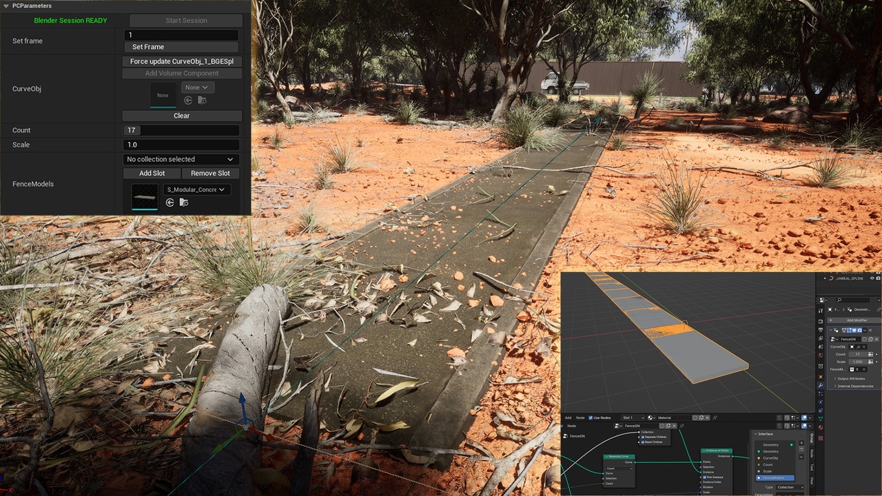This screenshot has width=882, height=496.
Task: Open the No collection selected dropdown
Action: [x=181, y=159]
